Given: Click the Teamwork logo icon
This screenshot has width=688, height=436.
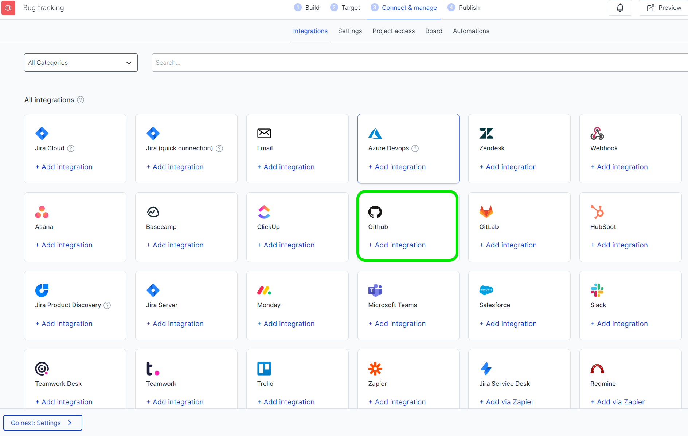Looking at the screenshot, I should point(153,369).
